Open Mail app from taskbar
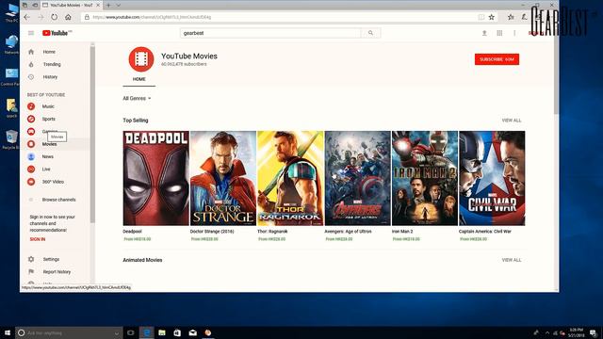 (x=192, y=332)
